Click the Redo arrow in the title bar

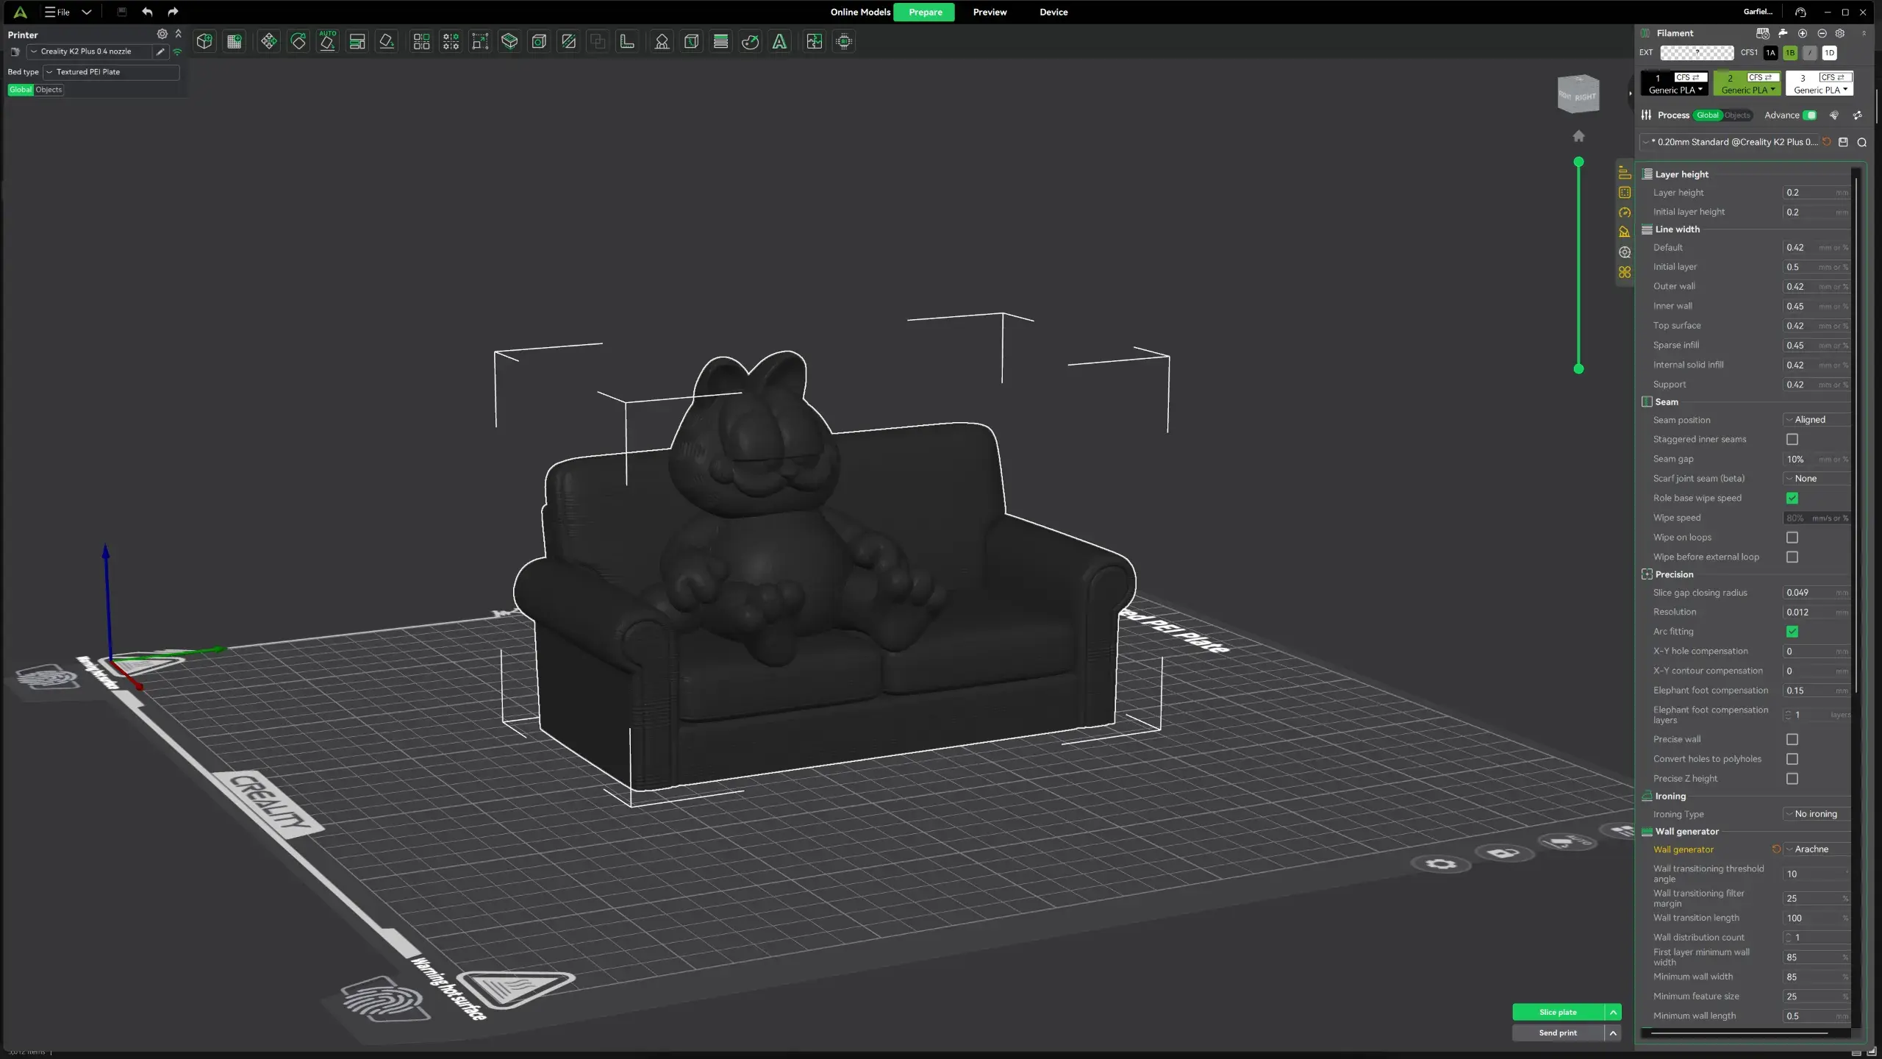tap(173, 12)
